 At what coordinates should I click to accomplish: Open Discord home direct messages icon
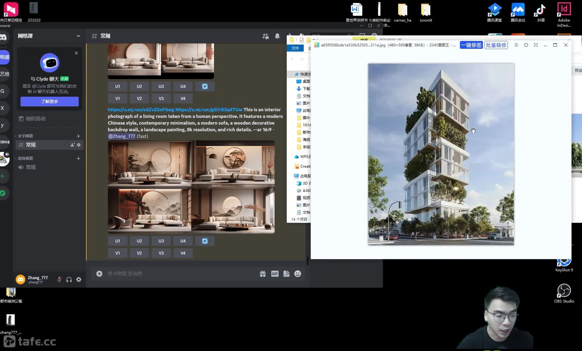pyautogui.click(x=3, y=37)
